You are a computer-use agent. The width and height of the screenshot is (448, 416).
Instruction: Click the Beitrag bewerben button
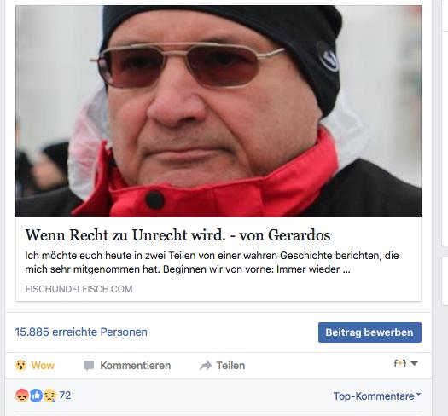369,332
